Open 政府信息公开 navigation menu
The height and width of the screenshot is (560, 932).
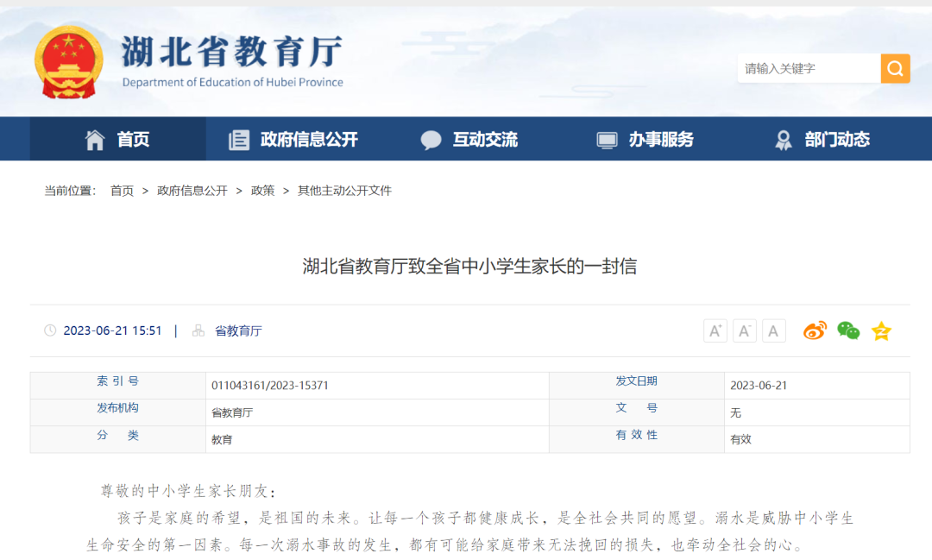[x=293, y=140]
